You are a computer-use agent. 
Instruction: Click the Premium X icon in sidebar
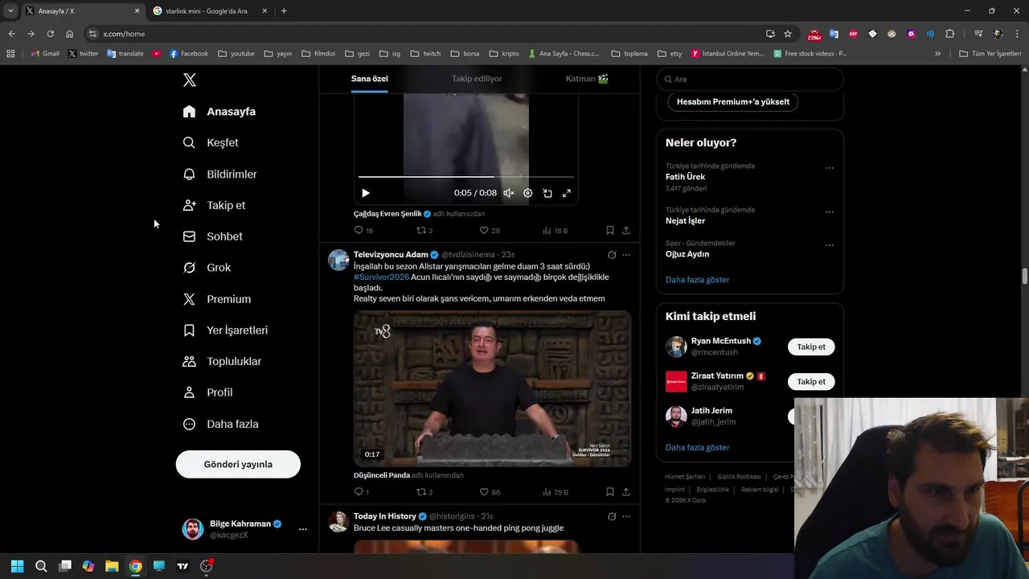pos(189,299)
